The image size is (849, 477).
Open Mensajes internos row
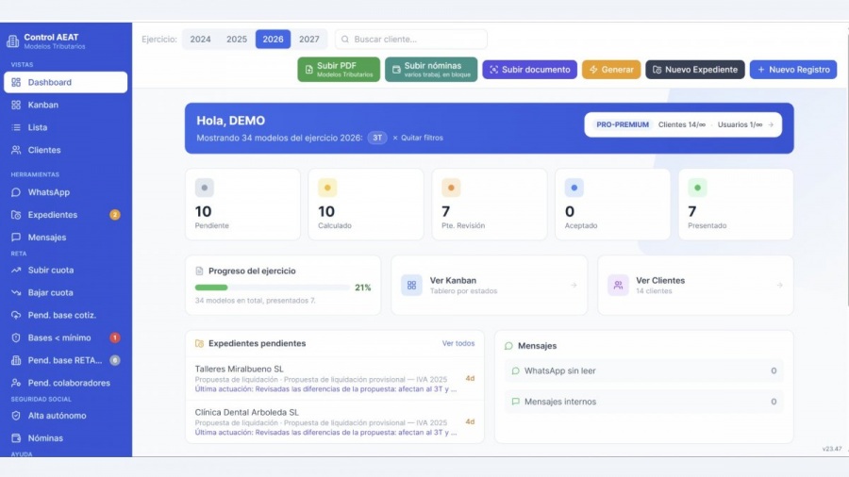coord(643,402)
